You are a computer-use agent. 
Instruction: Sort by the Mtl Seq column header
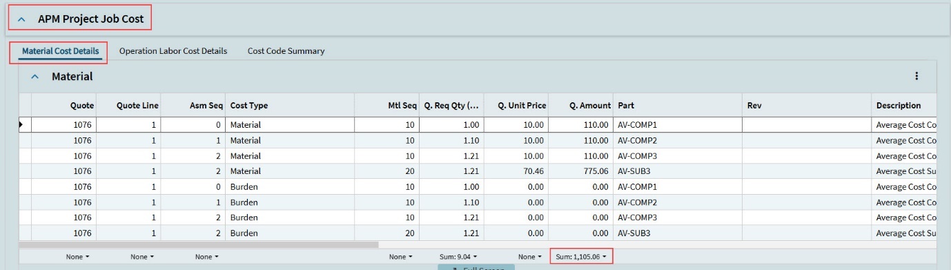(387, 106)
